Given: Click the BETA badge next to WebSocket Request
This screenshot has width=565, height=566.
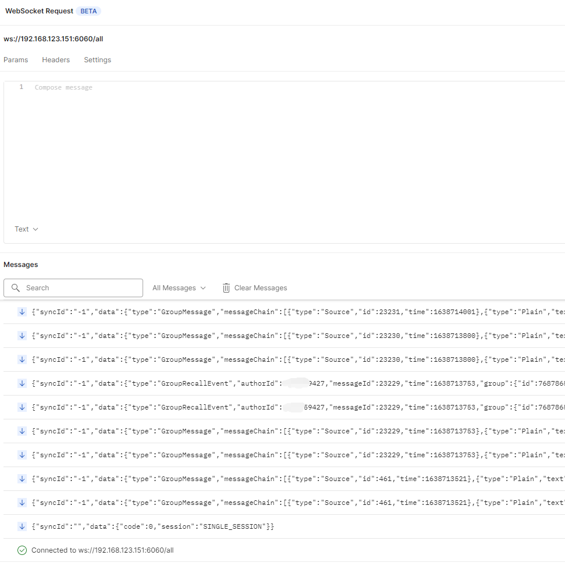Looking at the screenshot, I should (x=88, y=10).
